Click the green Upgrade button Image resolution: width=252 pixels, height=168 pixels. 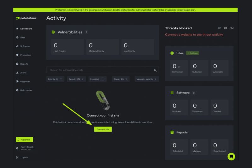tap(24, 140)
